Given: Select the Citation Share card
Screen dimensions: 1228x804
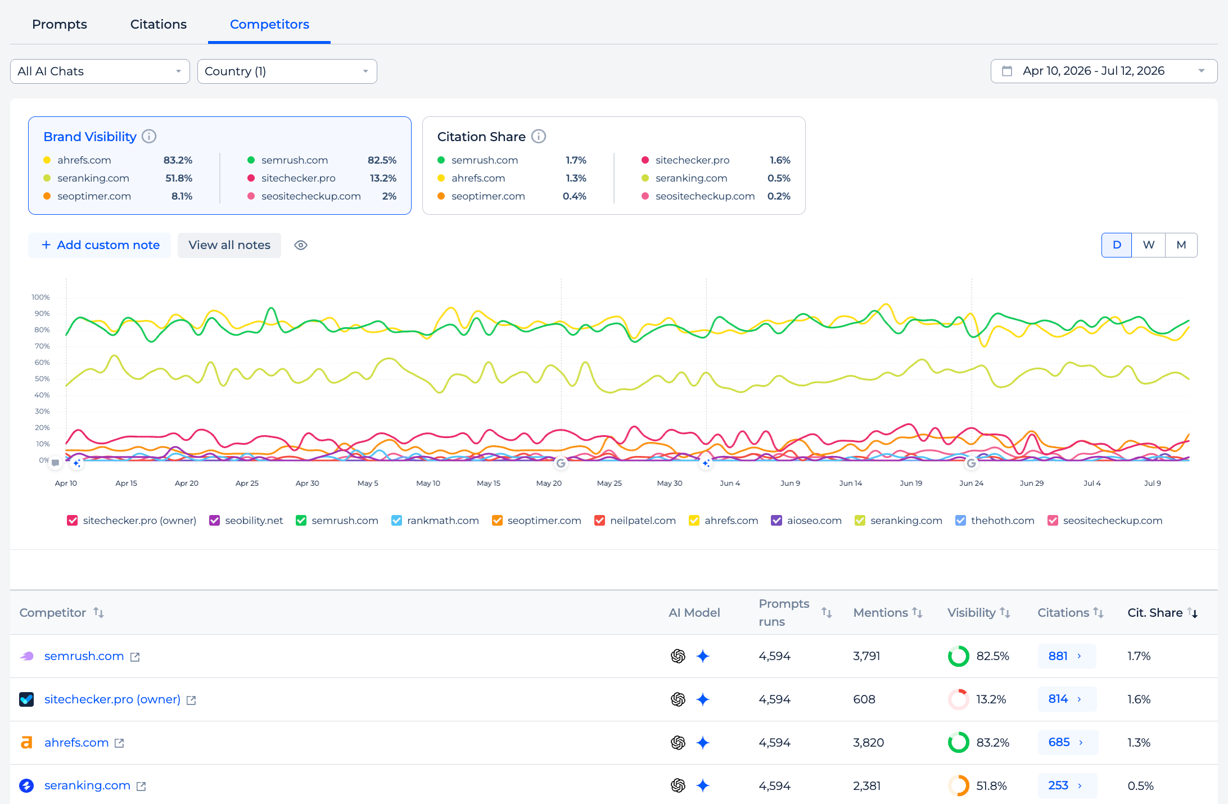Looking at the screenshot, I should (x=614, y=166).
